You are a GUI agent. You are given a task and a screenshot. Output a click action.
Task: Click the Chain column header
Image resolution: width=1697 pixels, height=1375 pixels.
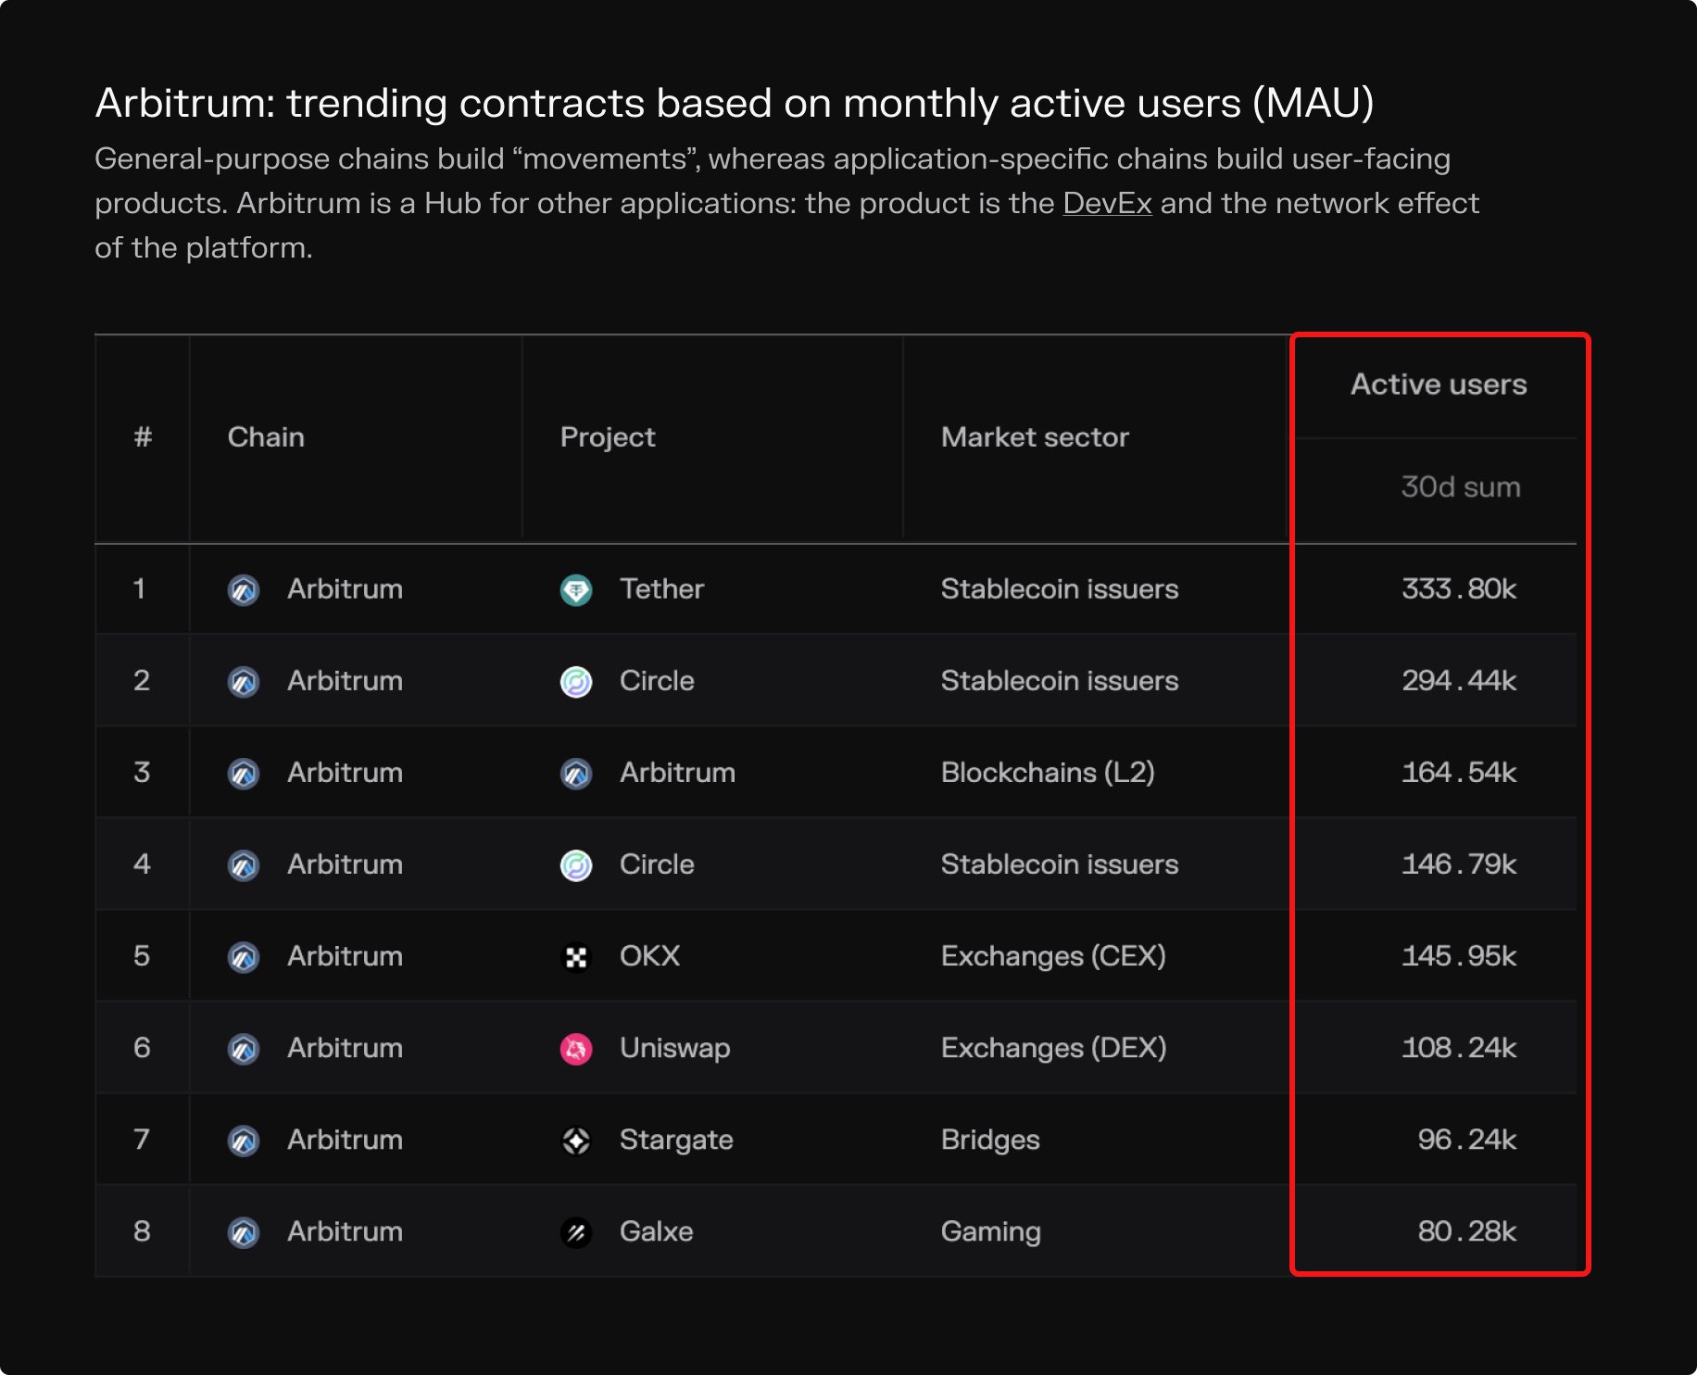click(266, 437)
